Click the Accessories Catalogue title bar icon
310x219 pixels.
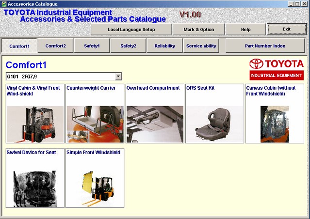4,4
